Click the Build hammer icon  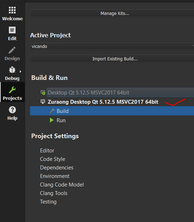click(52, 111)
